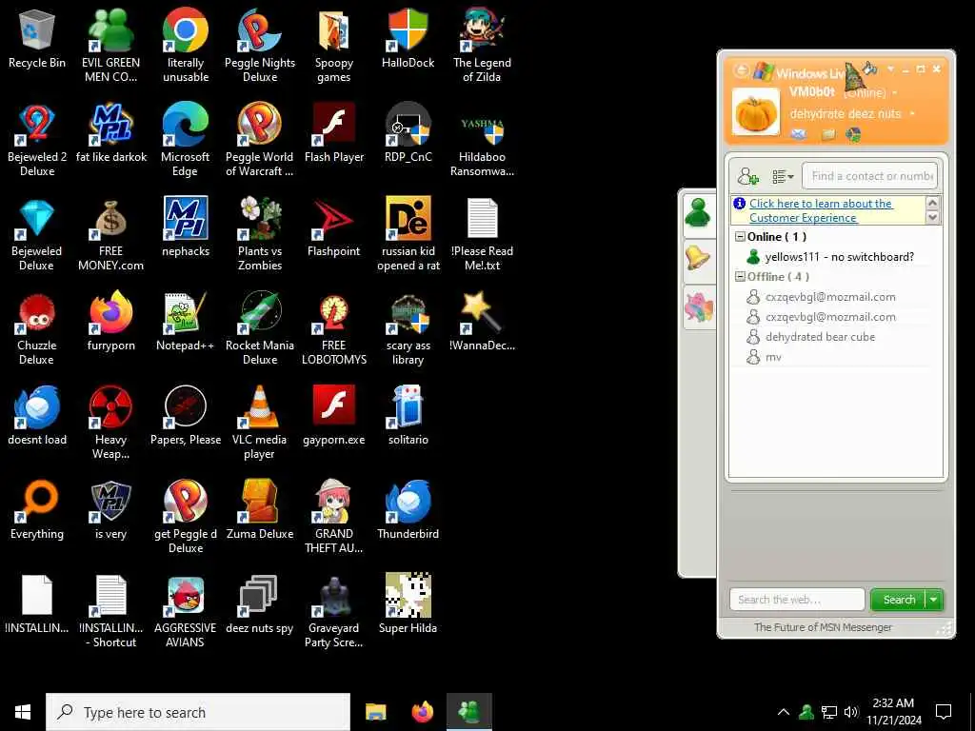Click the Messenger tray status icon

tap(806, 712)
